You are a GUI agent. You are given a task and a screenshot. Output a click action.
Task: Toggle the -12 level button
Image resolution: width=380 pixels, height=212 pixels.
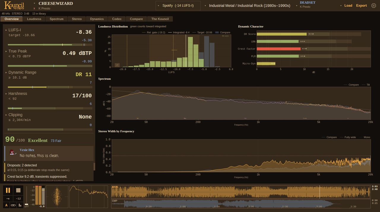click(18, 199)
